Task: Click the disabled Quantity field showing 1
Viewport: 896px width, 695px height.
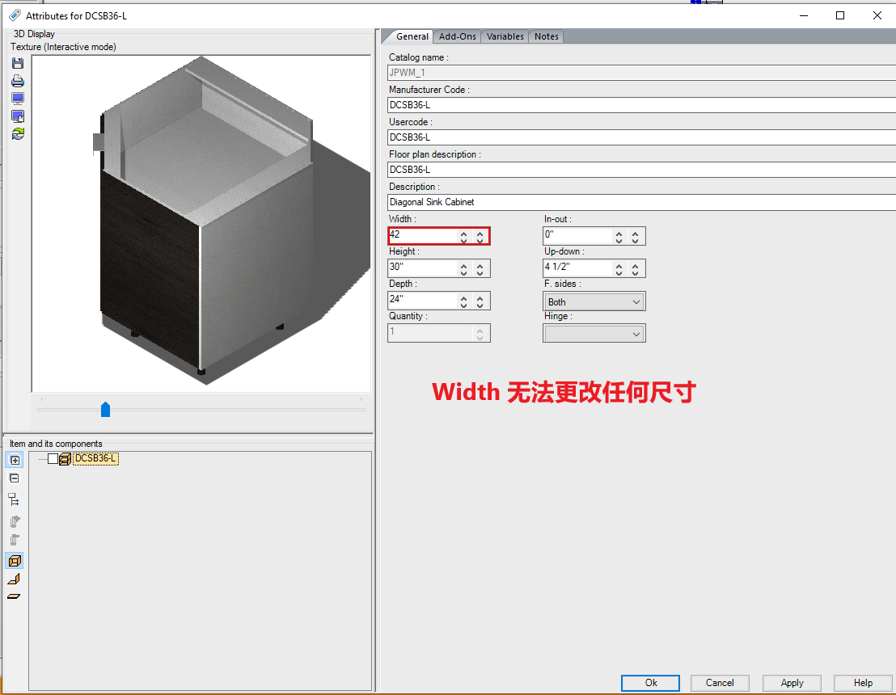Action: click(438, 333)
